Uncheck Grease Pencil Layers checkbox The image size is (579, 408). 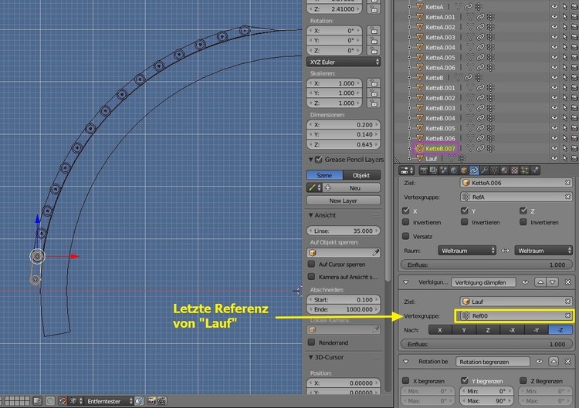pyautogui.click(x=319, y=160)
